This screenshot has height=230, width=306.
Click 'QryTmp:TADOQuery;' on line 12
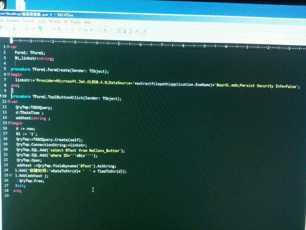[x=34, y=108]
